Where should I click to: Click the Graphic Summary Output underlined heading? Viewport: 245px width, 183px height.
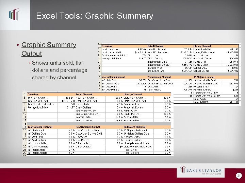49,49
